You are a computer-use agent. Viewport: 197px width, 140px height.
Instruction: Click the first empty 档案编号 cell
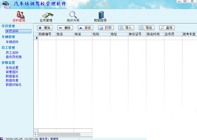pyautogui.click(x=47, y=38)
